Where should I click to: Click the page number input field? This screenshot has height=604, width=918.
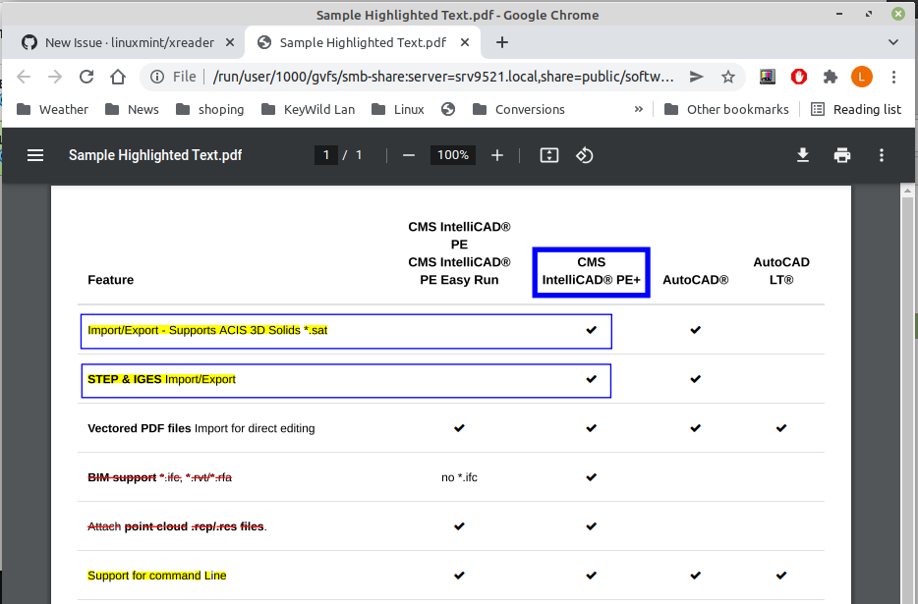pos(326,155)
